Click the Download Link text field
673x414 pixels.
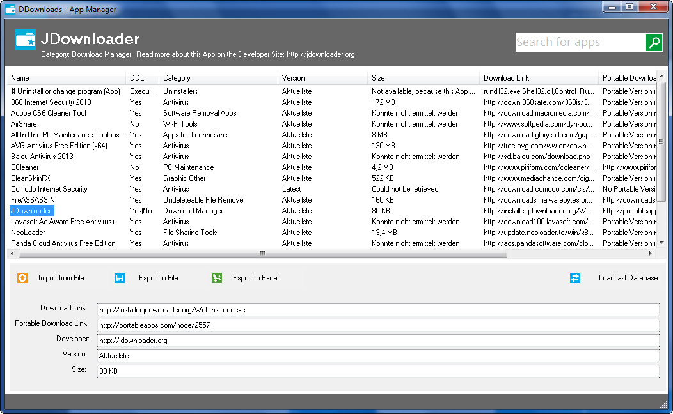point(378,310)
